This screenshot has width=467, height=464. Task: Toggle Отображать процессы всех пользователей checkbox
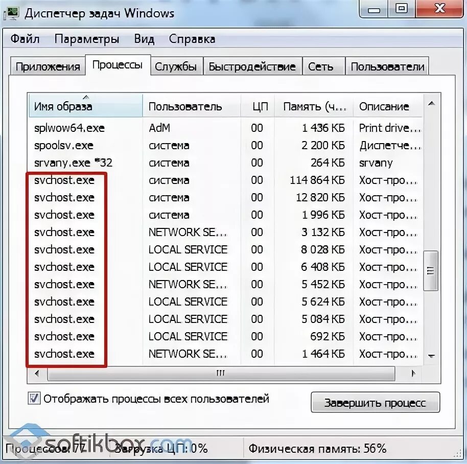coord(34,398)
